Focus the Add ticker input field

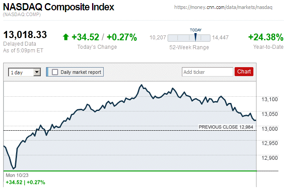pyautogui.click(x=207, y=72)
